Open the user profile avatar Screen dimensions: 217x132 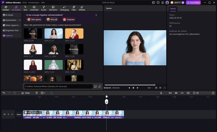pyautogui.click(x=167, y=3)
